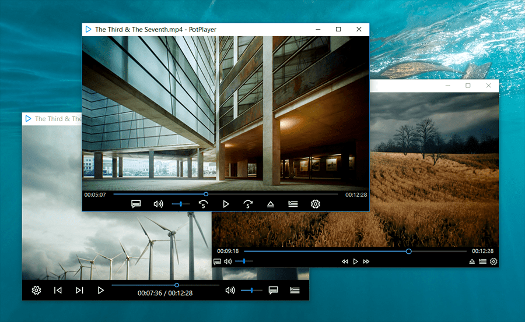Open subtitles in the front player window
Viewport: 525px width, 322px height.
click(136, 204)
